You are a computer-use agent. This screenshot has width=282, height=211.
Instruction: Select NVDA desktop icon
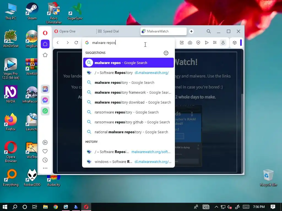[11, 94]
